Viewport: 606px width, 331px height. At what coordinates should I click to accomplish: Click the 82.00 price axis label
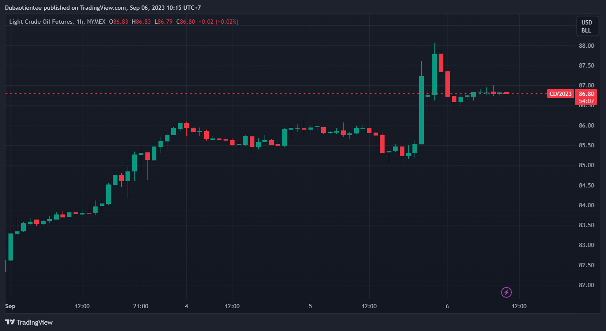click(x=586, y=285)
